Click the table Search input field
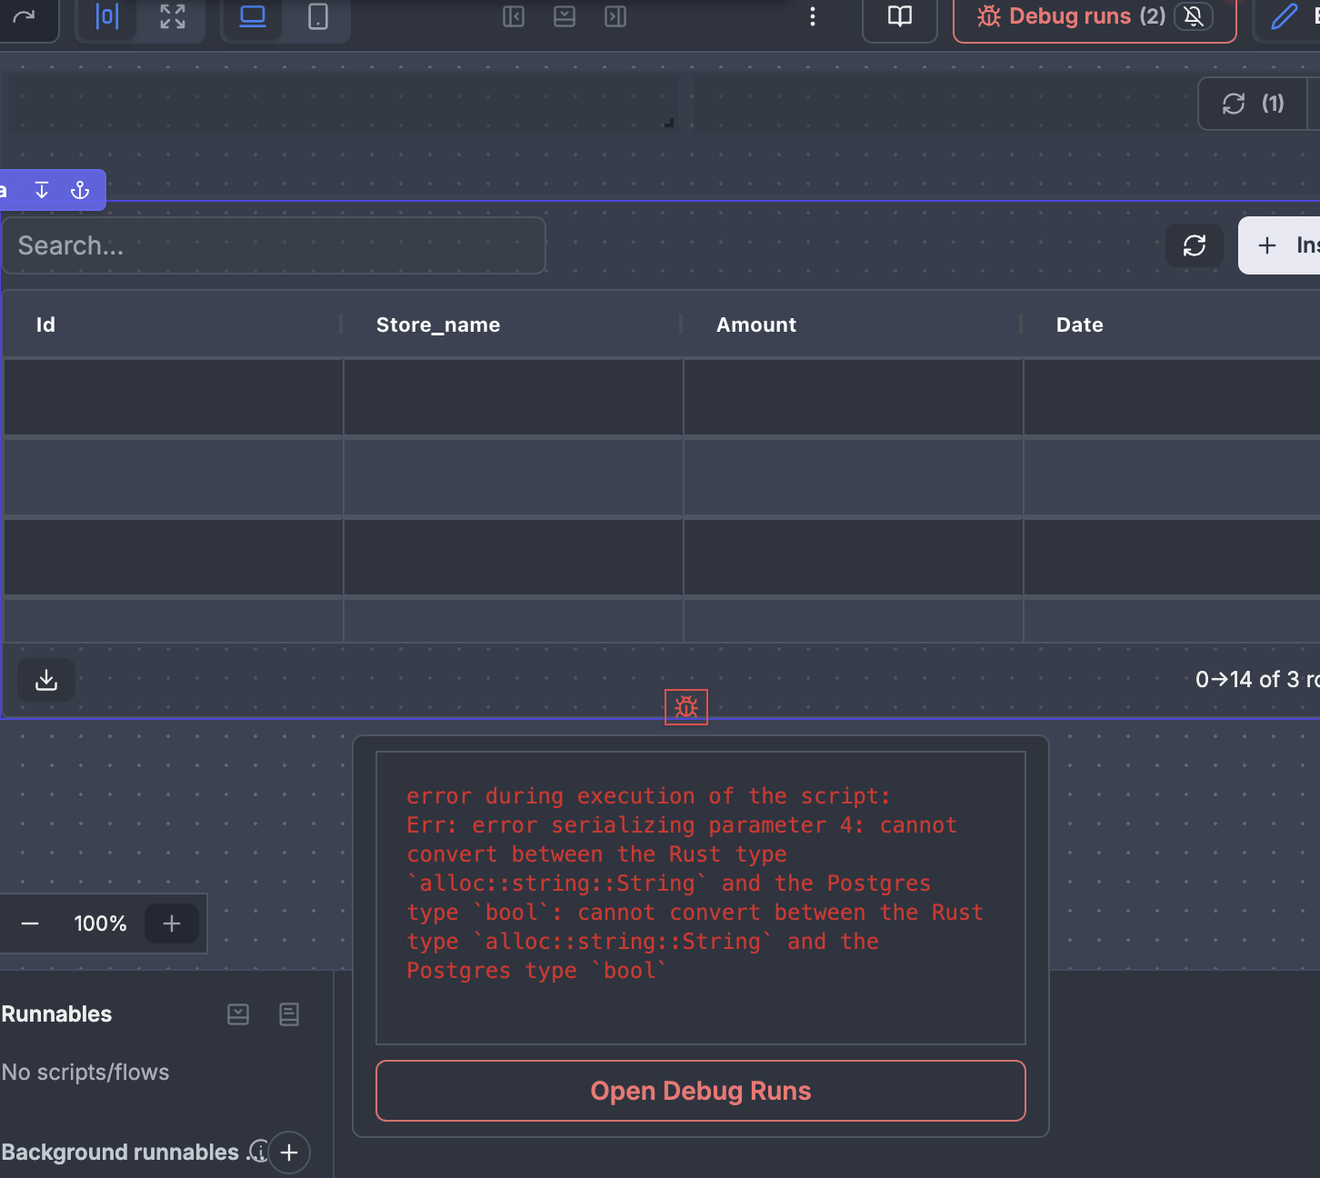 pyautogui.click(x=274, y=245)
